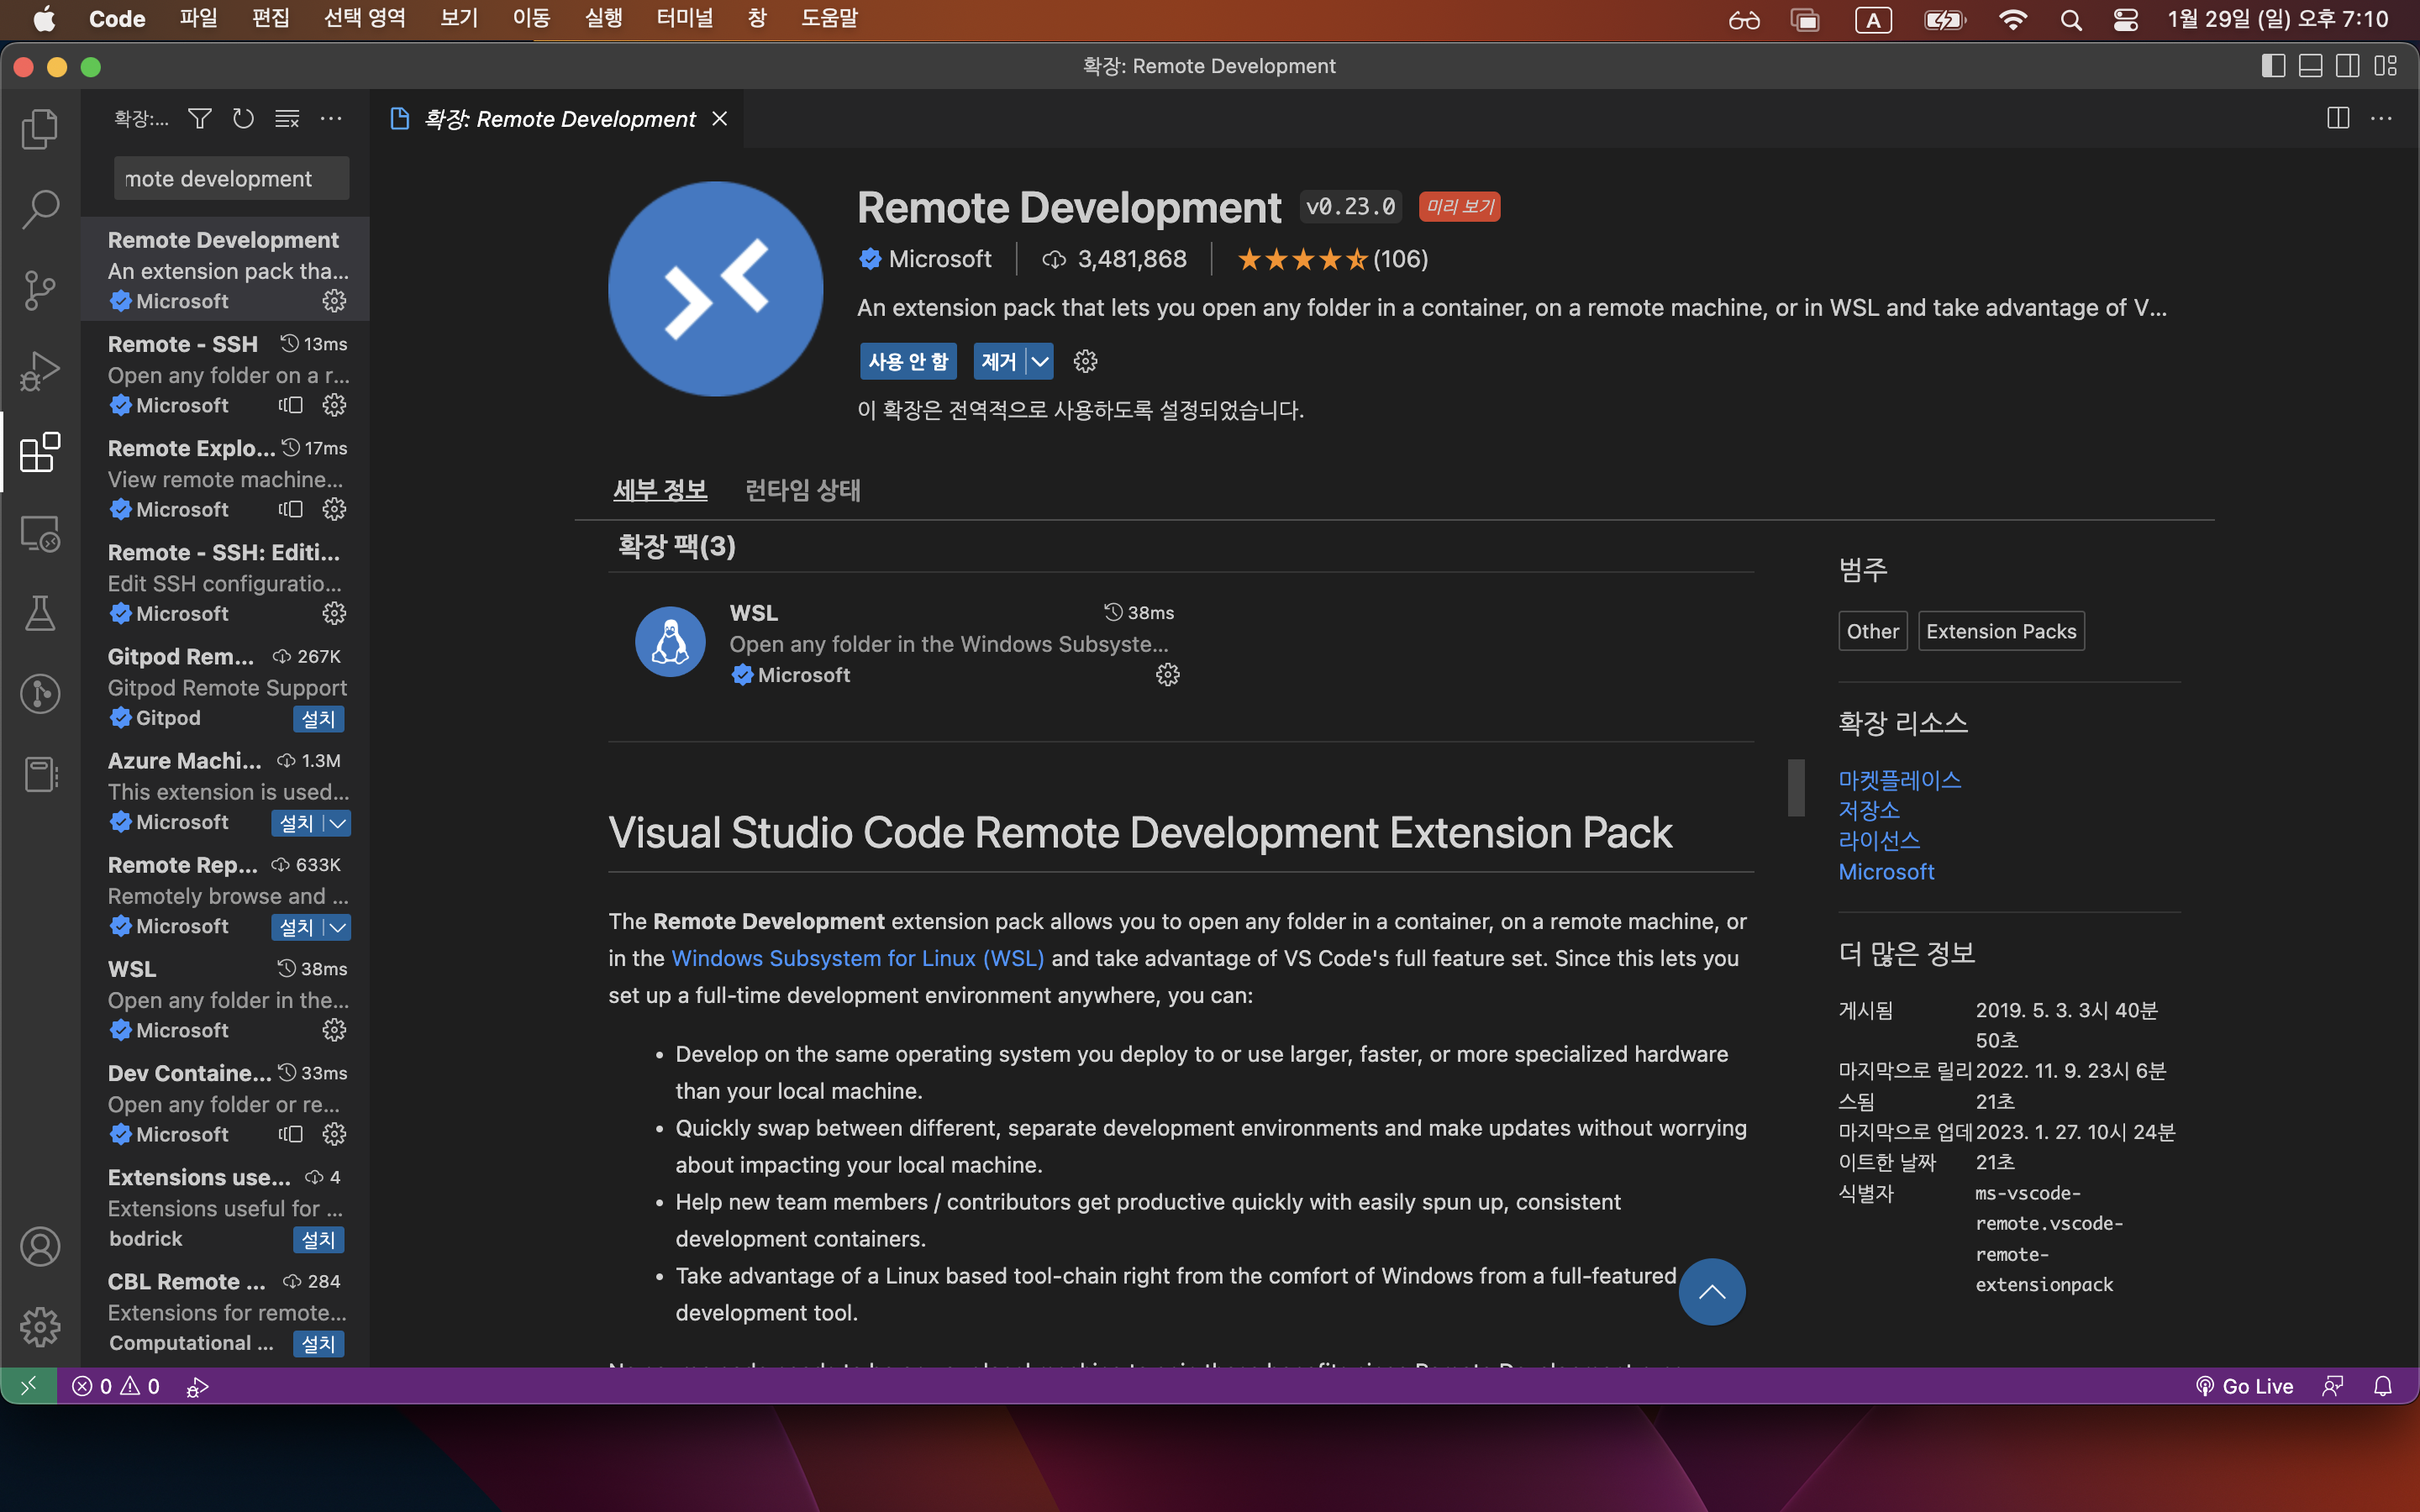Open errors and warnings in status bar
Screen dimensions: 2420x1512
(116, 1386)
